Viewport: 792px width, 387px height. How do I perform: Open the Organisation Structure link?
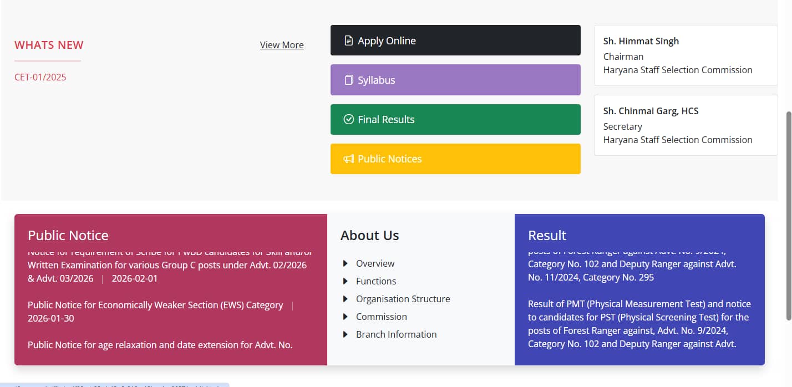pos(403,299)
